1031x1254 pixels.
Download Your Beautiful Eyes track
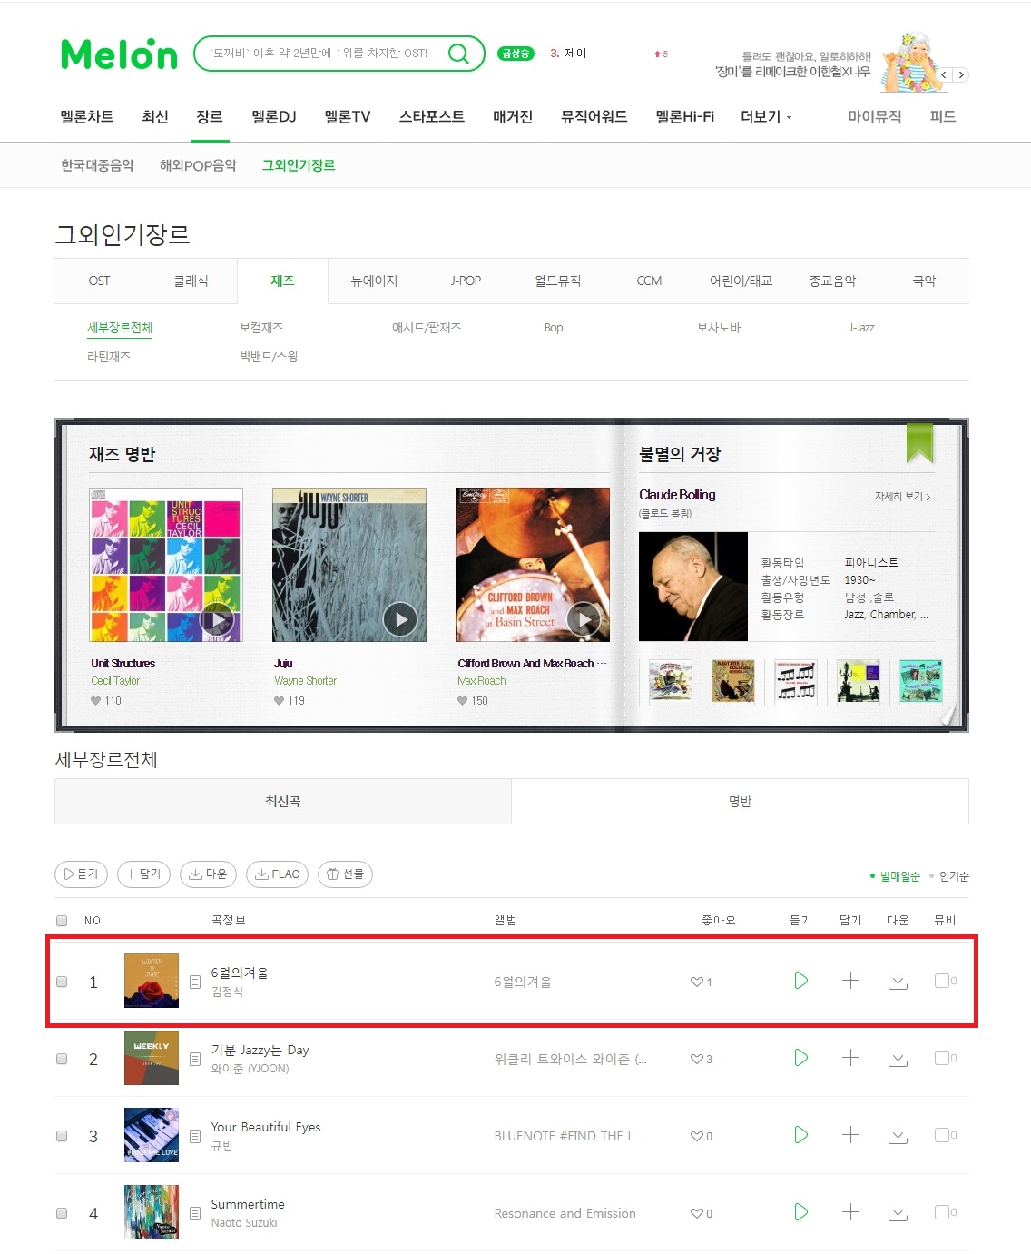[898, 1135]
